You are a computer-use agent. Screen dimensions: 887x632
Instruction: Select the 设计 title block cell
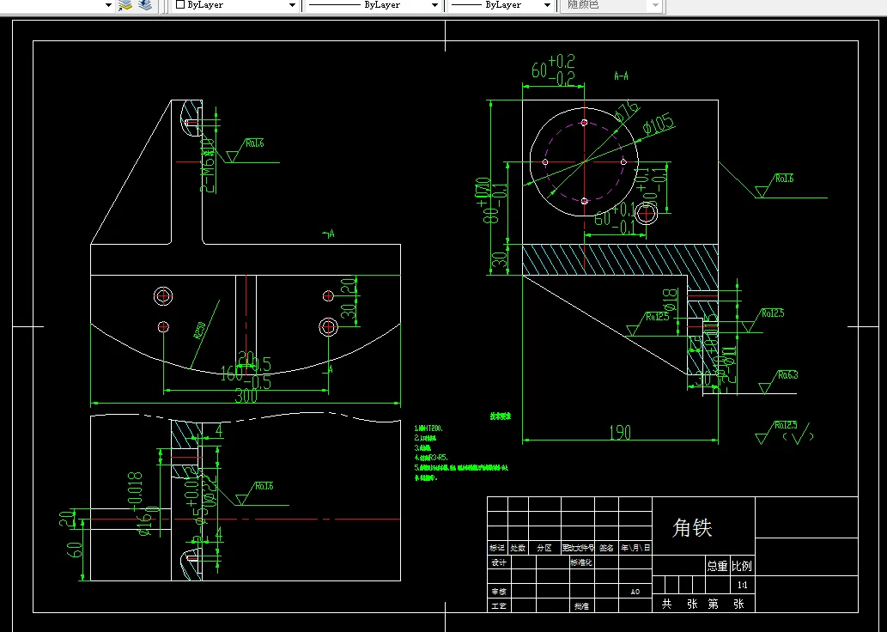point(498,563)
